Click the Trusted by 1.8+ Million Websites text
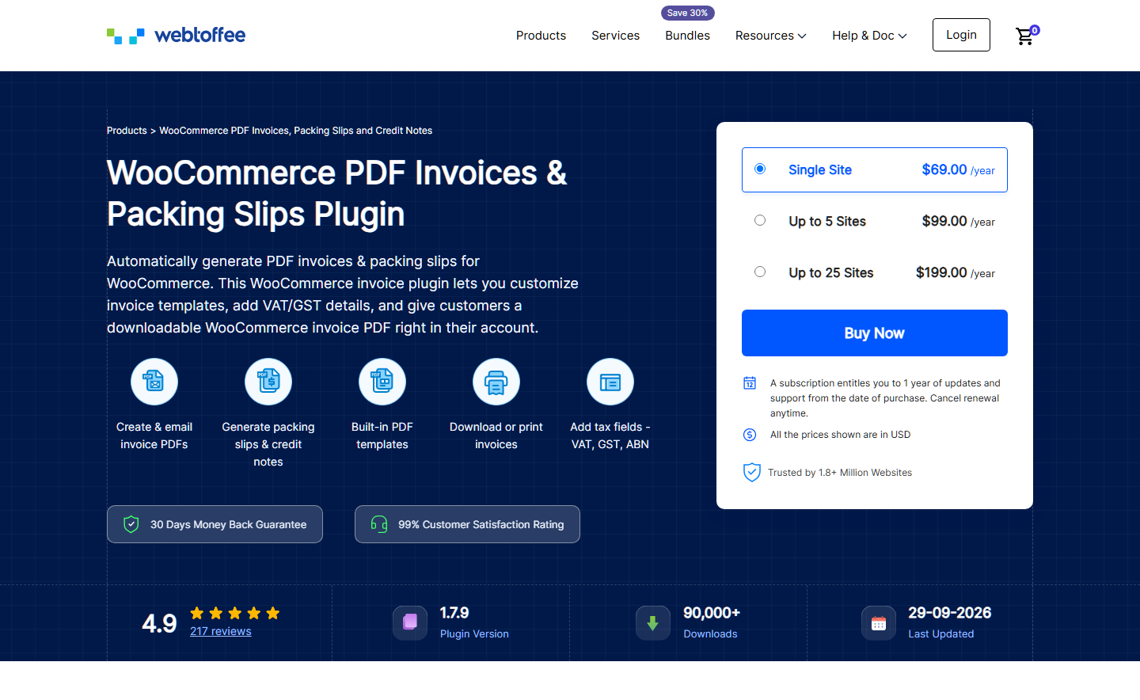Image resolution: width=1140 pixels, height=700 pixels. 840,473
